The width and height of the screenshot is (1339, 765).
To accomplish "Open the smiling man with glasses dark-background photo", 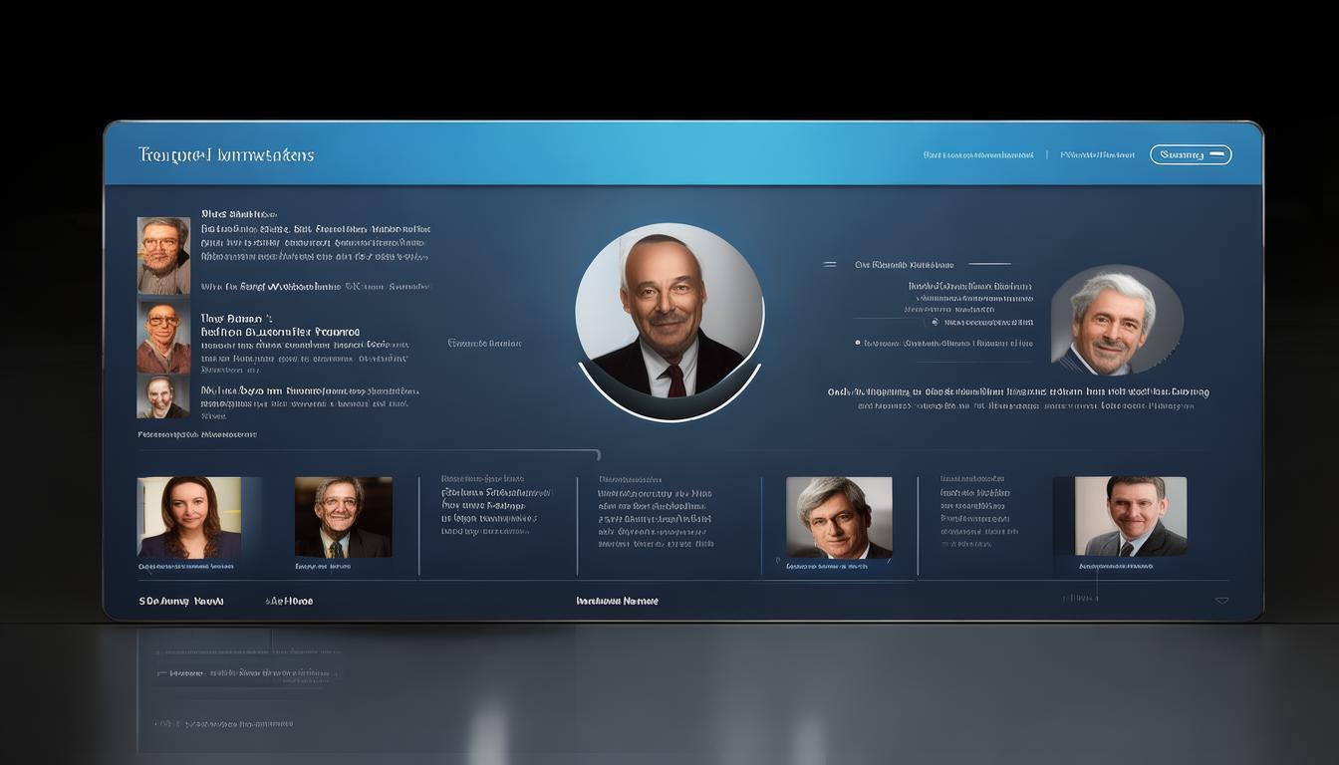I will [x=343, y=517].
